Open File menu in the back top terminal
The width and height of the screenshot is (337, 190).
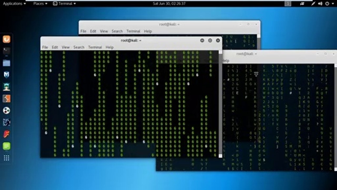pyautogui.click(x=83, y=31)
